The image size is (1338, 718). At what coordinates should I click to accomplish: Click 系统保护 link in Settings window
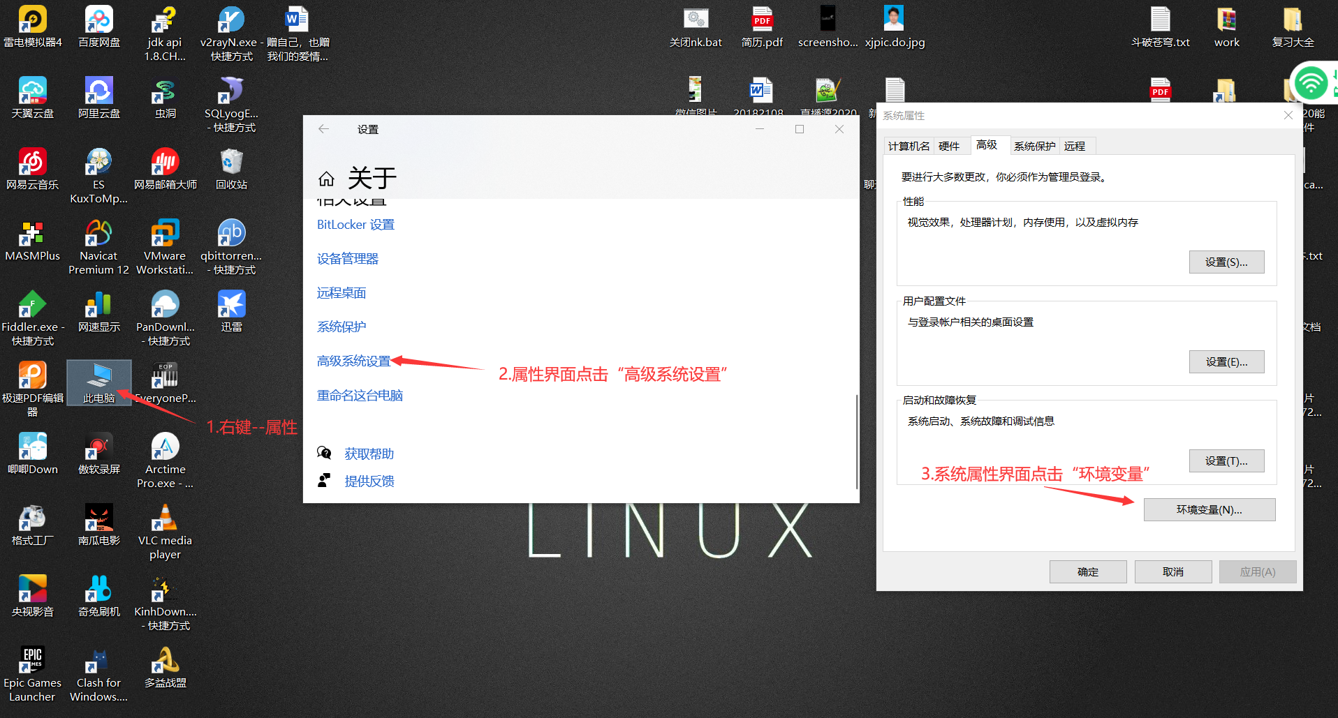[341, 327]
